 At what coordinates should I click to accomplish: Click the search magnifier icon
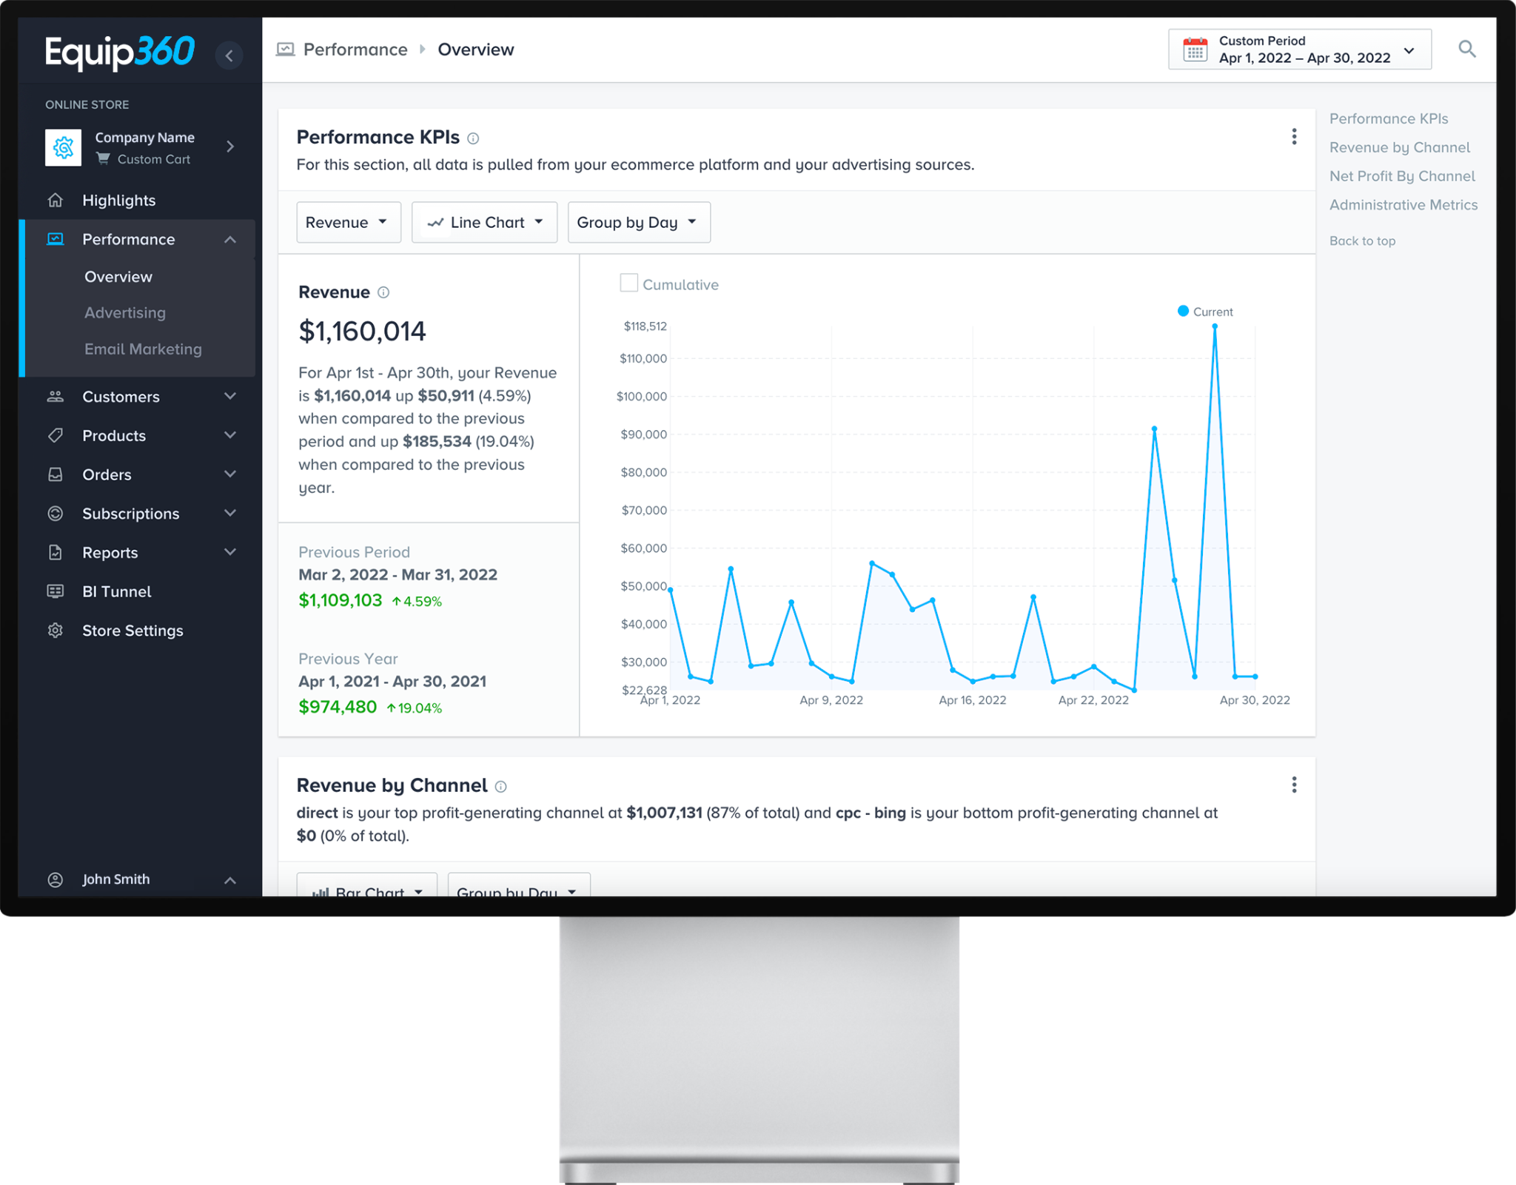(1466, 50)
